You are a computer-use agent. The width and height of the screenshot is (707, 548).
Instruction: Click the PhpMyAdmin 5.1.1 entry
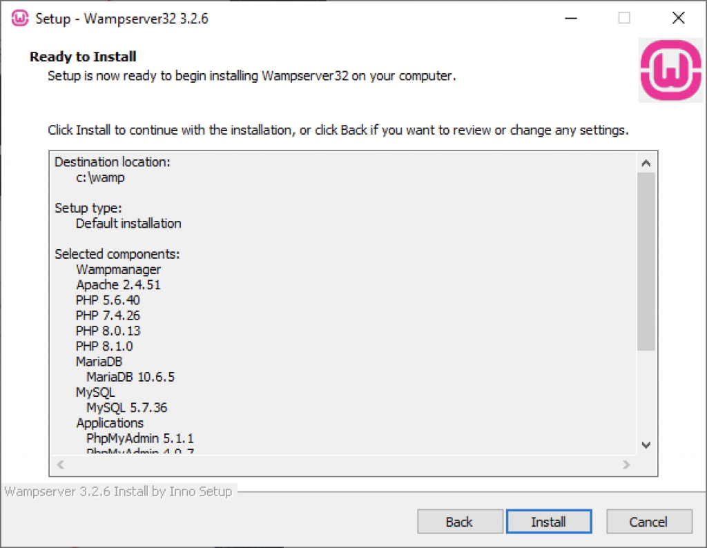[x=139, y=438]
